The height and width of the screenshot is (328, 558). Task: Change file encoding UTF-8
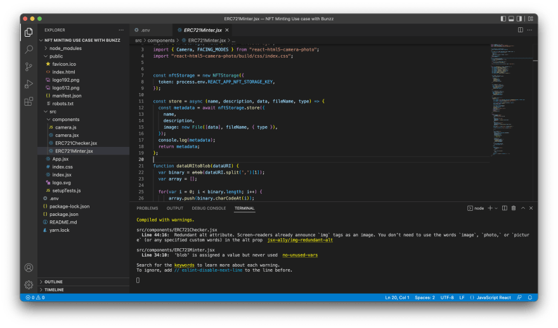click(447, 298)
